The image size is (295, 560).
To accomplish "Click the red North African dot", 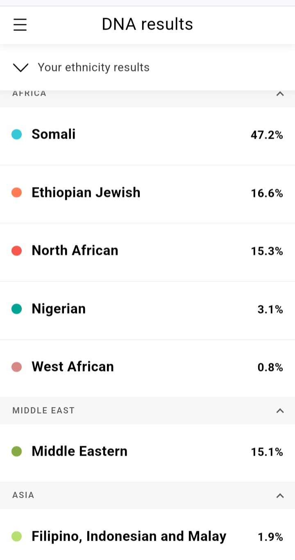I will [17, 250].
